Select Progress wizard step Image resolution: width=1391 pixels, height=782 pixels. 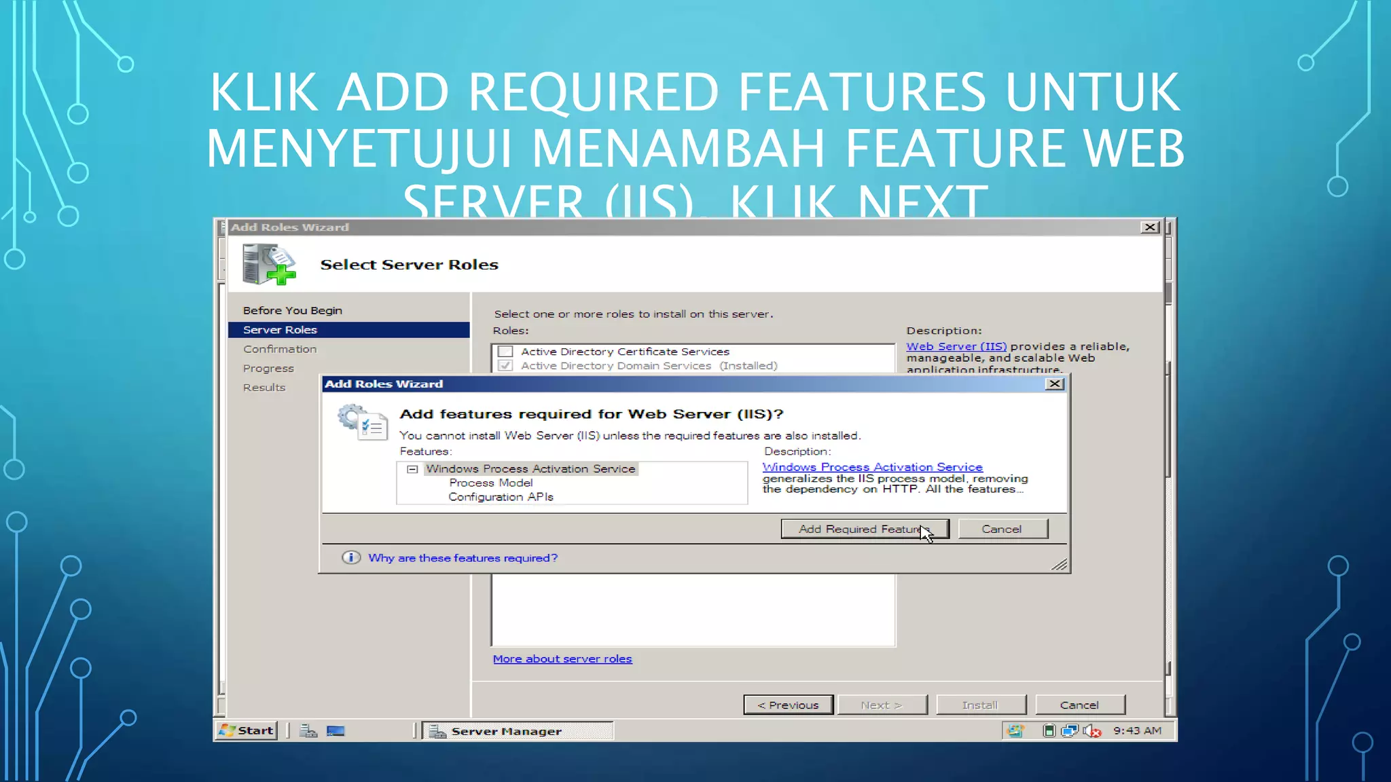click(x=268, y=368)
